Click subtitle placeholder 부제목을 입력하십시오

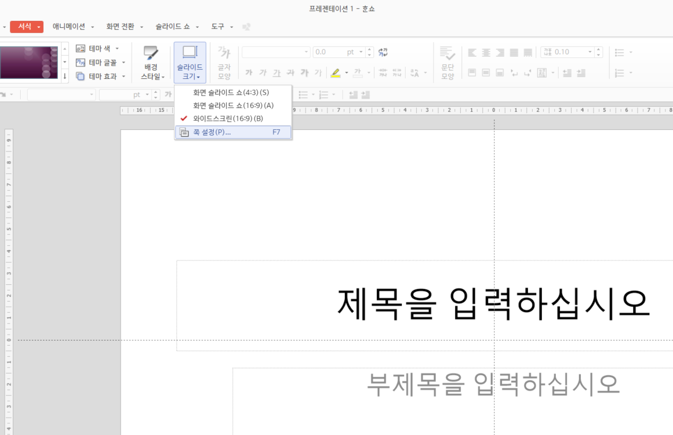click(493, 384)
